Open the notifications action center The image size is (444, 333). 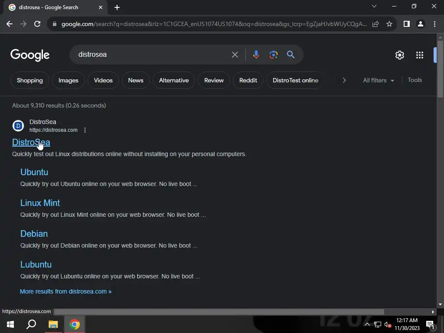coord(430,325)
